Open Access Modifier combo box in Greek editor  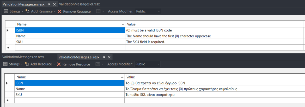[x=147, y=64]
